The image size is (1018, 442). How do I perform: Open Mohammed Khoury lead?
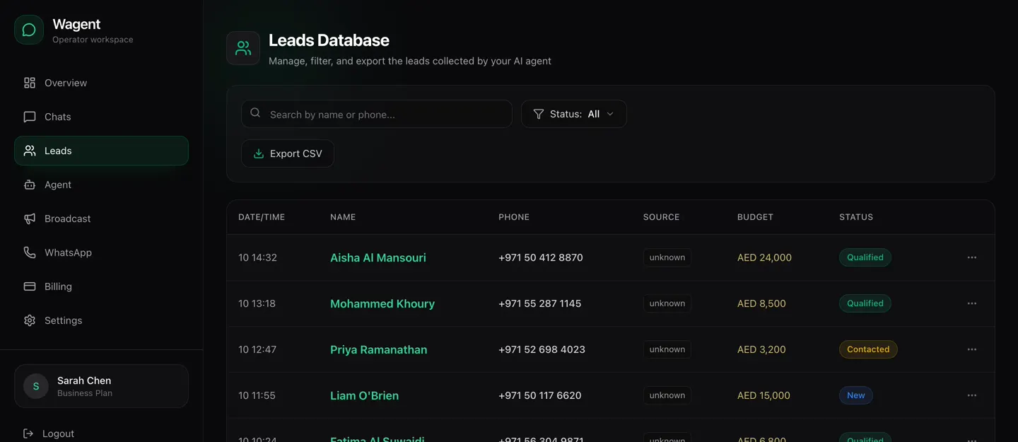click(x=382, y=303)
